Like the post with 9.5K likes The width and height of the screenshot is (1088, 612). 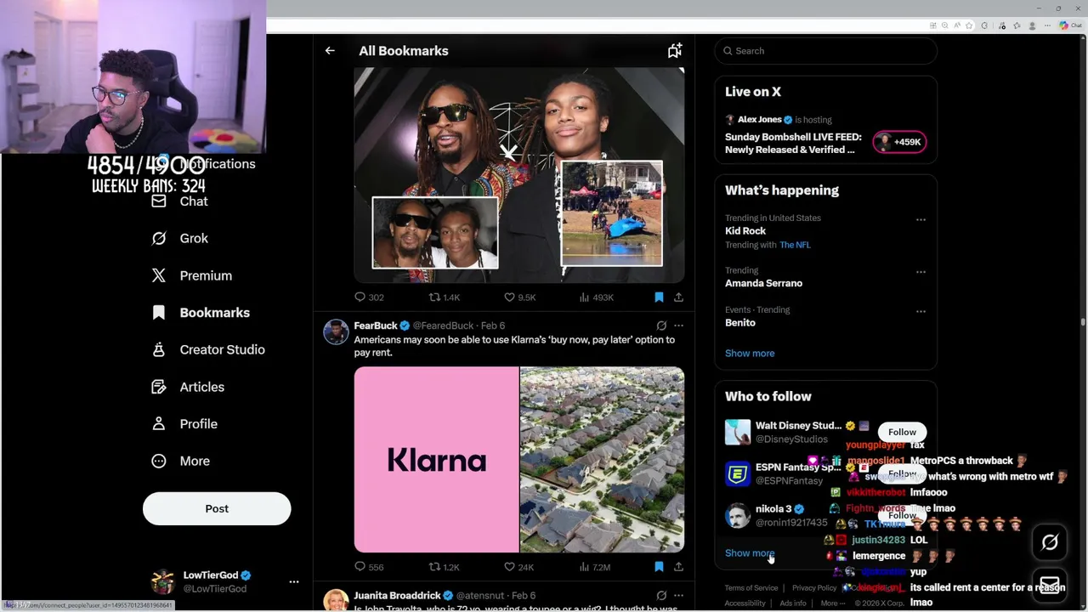519,297
